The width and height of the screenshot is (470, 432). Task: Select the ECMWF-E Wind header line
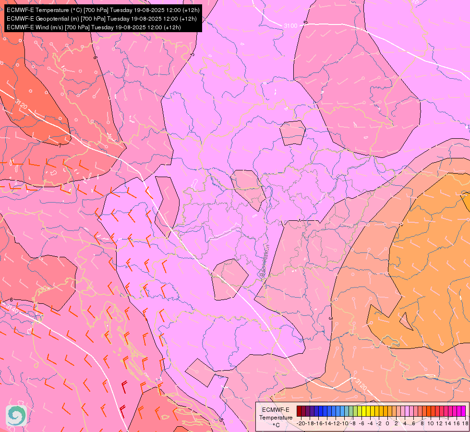coord(94,27)
